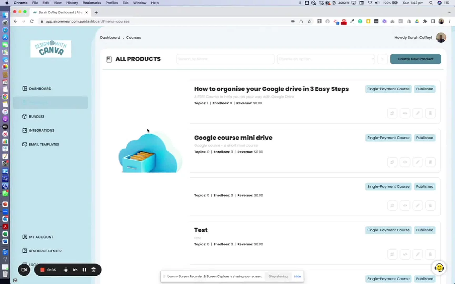Open the help chat smiley widget

click(x=439, y=268)
